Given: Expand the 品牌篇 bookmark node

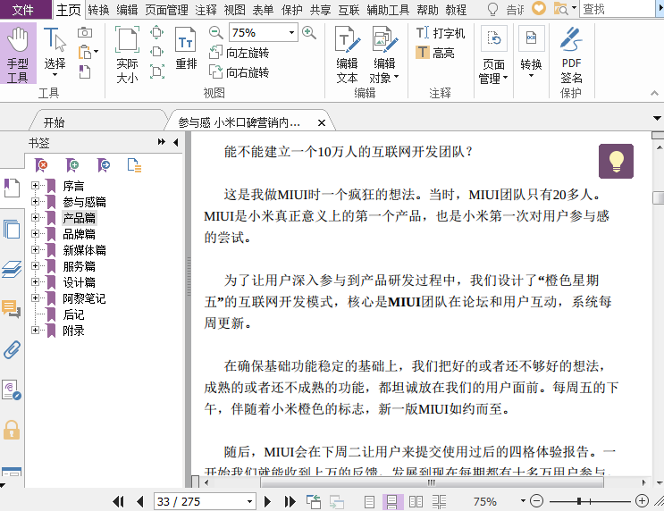Looking at the screenshot, I should tap(35, 234).
